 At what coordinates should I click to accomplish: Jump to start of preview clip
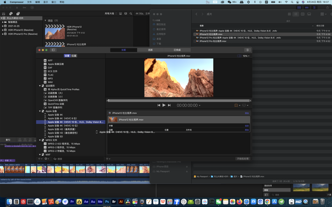[x=159, y=105]
